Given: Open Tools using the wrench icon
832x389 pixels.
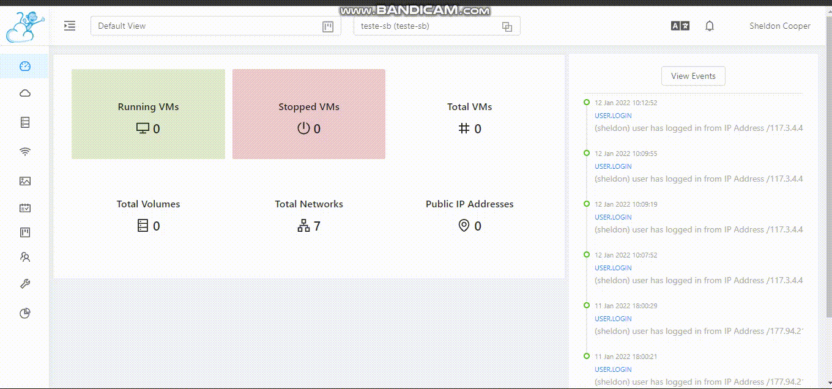Looking at the screenshot, I should point(24,283).
